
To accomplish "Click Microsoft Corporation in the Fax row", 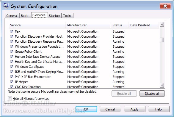I will [x=83, y=31].
